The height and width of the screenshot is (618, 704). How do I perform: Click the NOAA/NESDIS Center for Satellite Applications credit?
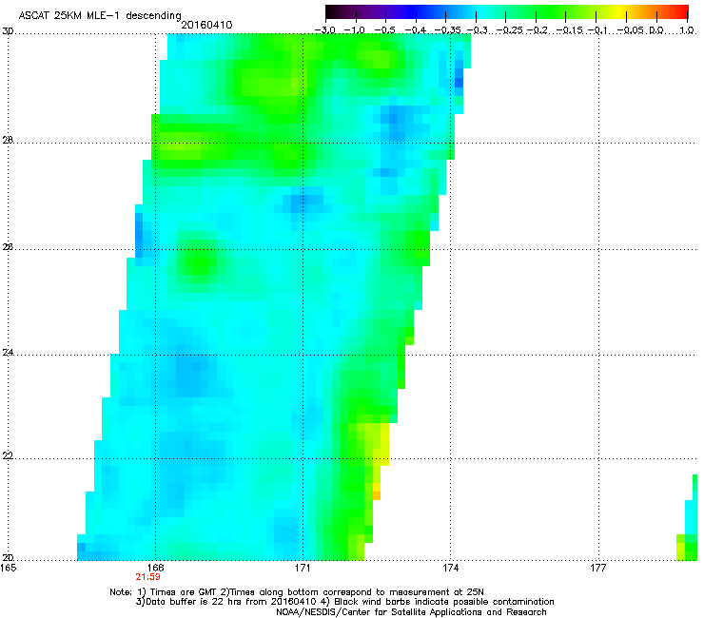pos(411,612)
